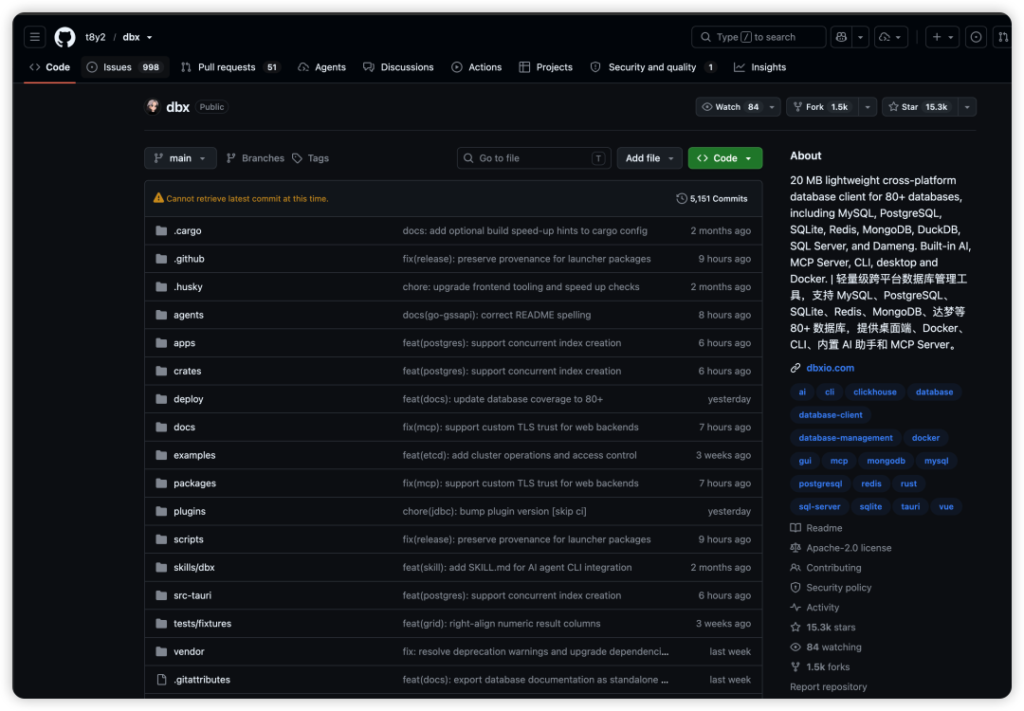Expand the Watch options dropdown arrow

point(772,107)
